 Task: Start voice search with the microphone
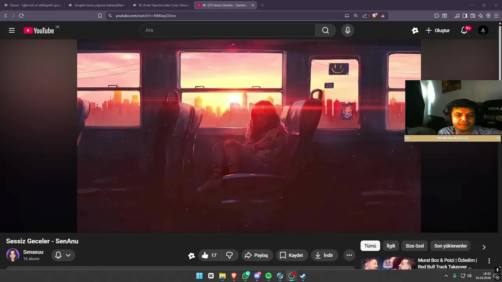point(347,30)
